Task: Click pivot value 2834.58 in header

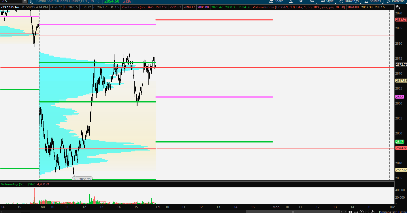Action: pos(244,7)
